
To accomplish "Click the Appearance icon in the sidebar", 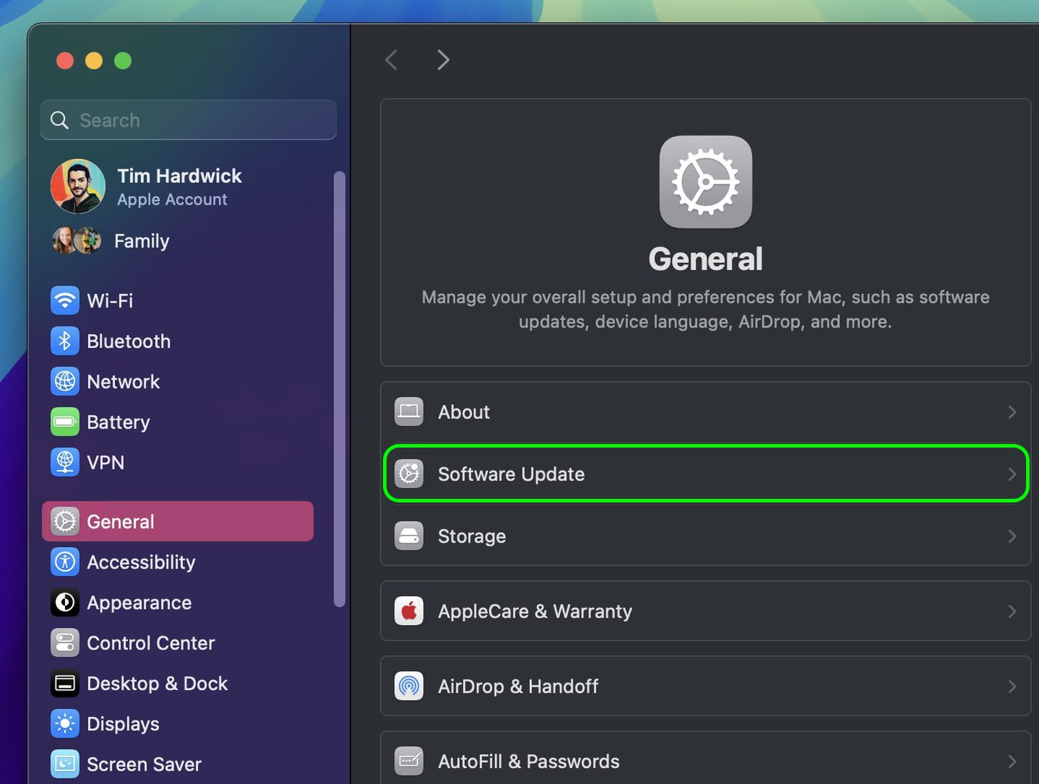I will pos(65,602).
